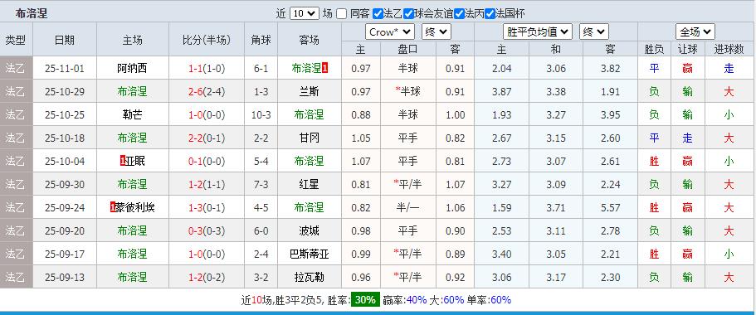Uncheck the 球会友谊 checkbox
This screenshot has height=315, width=756.
coord(408,13)
